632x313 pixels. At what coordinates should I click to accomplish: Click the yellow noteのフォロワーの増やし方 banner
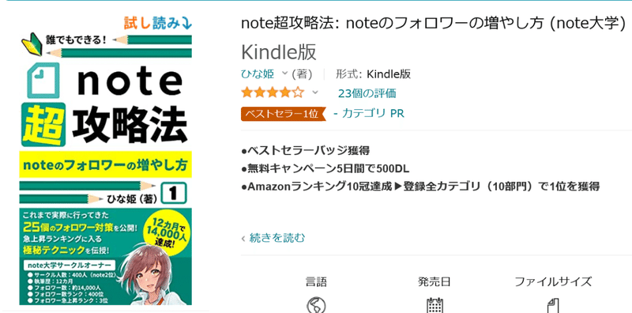(x=106, y=164)
